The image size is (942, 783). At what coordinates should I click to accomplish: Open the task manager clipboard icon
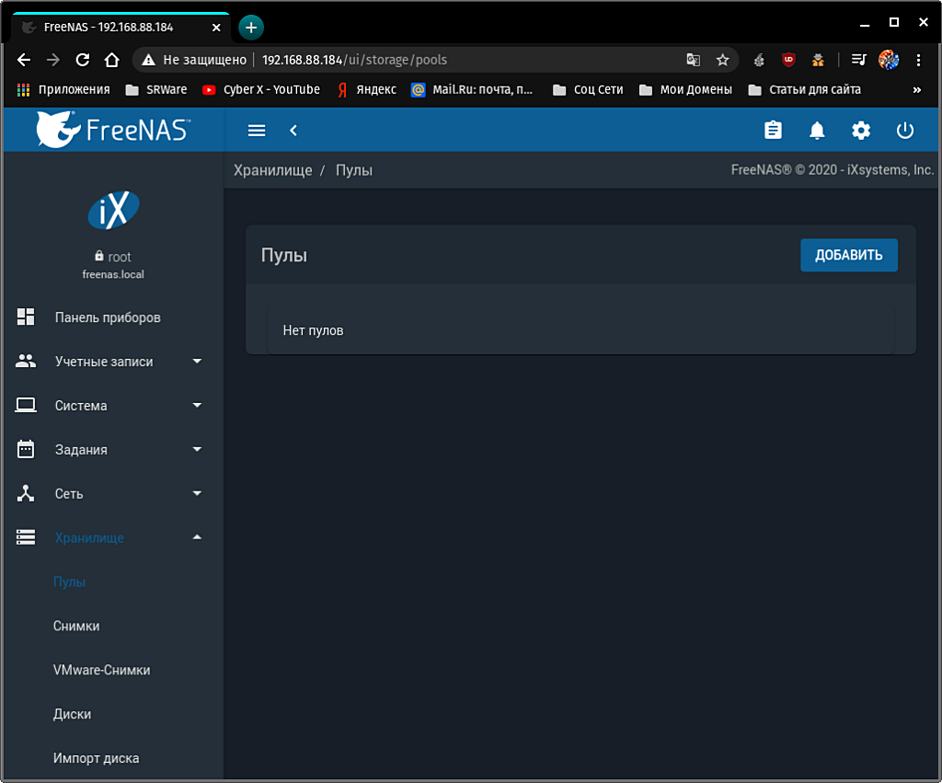tap(773, 131)
